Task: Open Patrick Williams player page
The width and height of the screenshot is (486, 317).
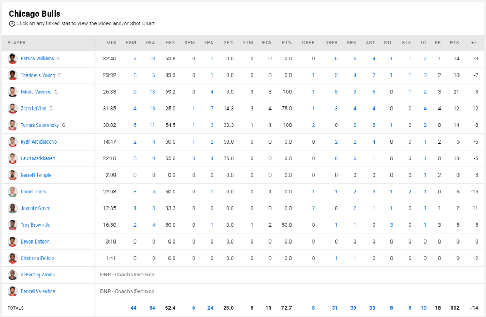Action: click(x=37, y=58)
